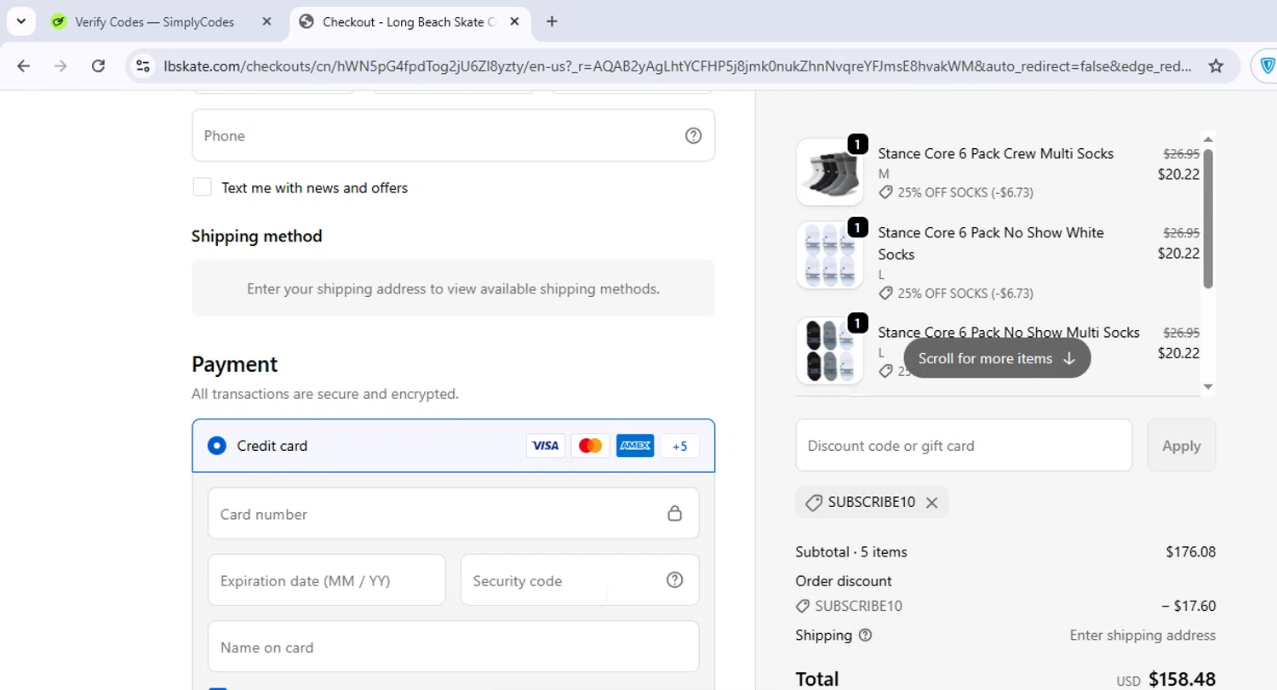Show the +5 more card types
The image size is (1277, 690).
[x=679, y=446]
